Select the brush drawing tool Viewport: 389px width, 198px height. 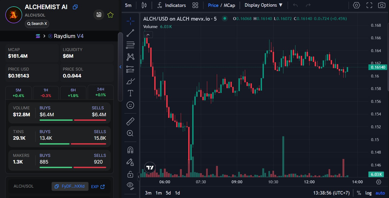pos(130,81)
